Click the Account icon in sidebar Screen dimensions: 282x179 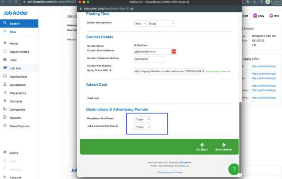(x=5, y=177)
